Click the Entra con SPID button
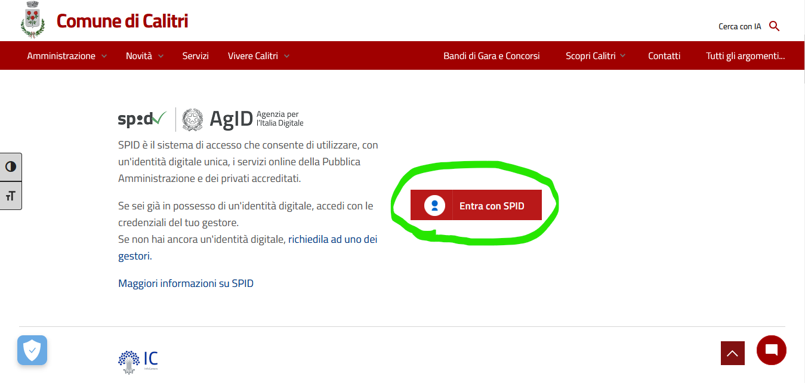The image size is (805, 383). (x=476, y=206)
